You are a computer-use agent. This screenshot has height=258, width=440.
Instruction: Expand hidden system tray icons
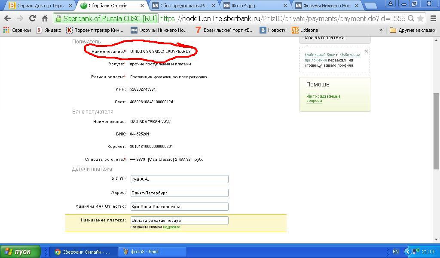coord(407,252)
